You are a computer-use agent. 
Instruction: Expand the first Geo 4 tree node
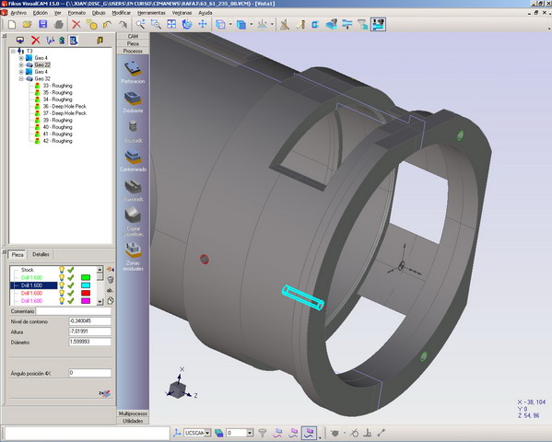21,58
